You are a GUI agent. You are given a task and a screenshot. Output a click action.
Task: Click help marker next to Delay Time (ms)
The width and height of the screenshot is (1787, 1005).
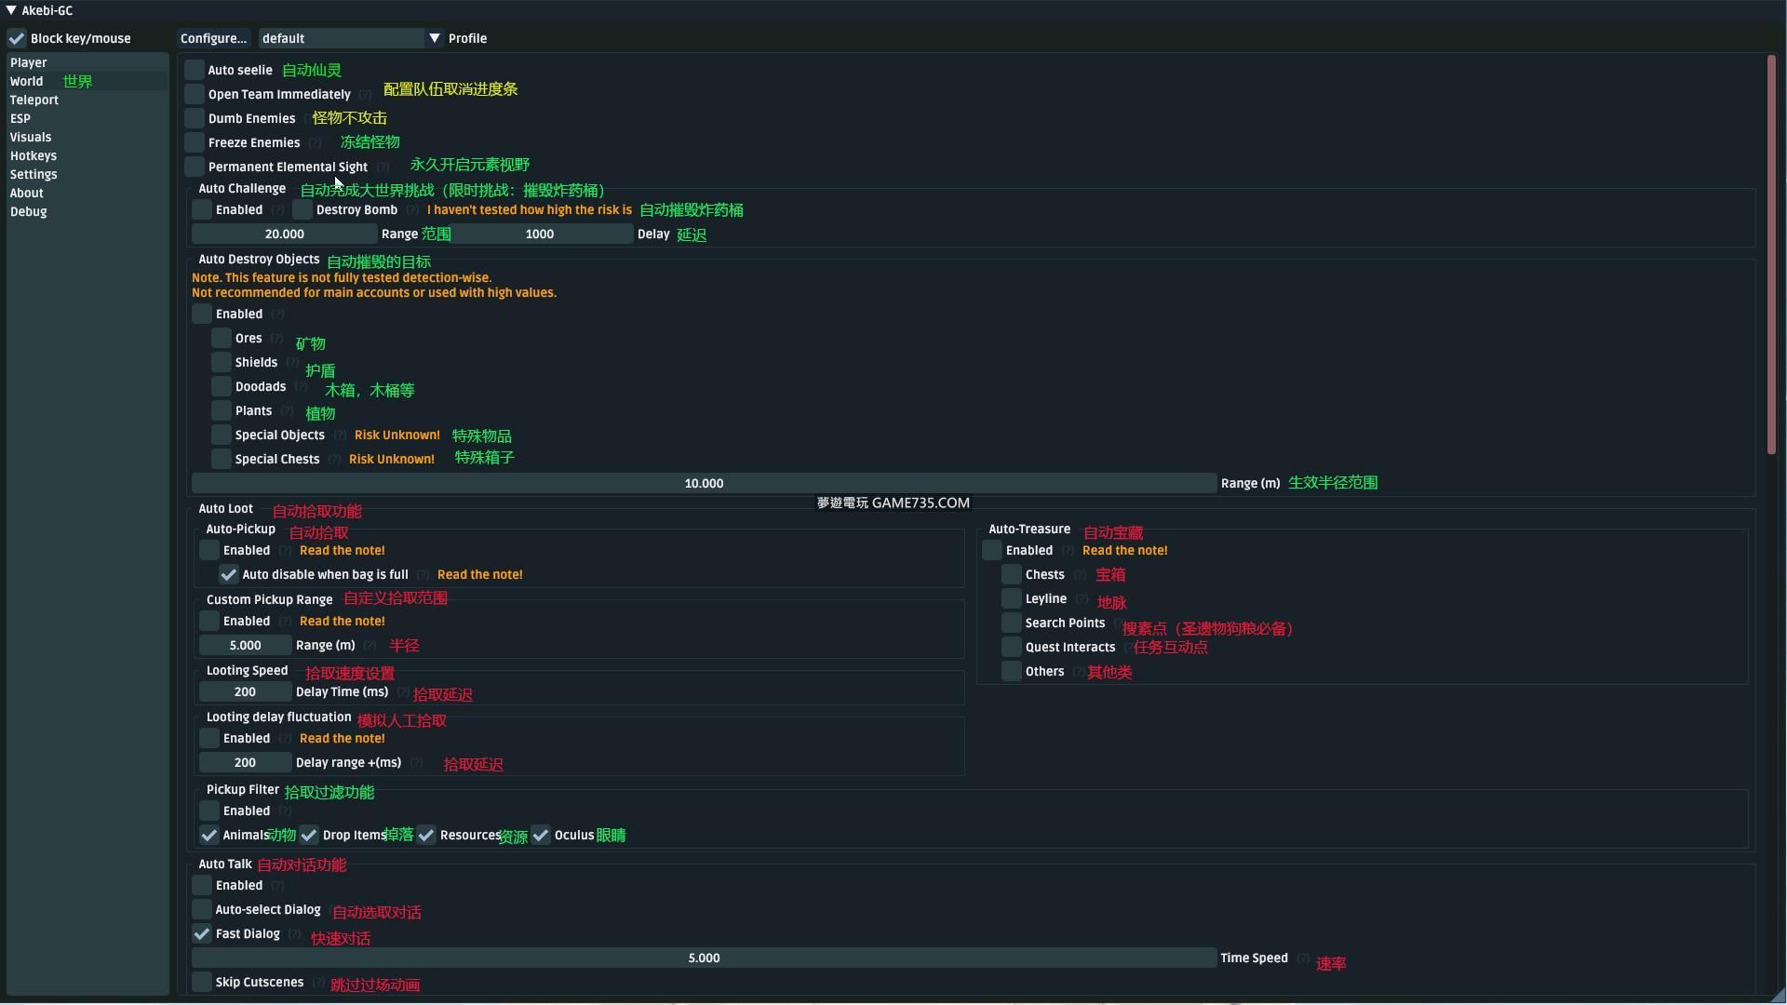pos(402,692)
